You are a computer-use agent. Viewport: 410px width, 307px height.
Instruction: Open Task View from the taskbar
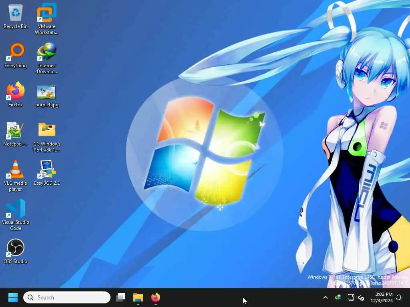coord(121,297)
